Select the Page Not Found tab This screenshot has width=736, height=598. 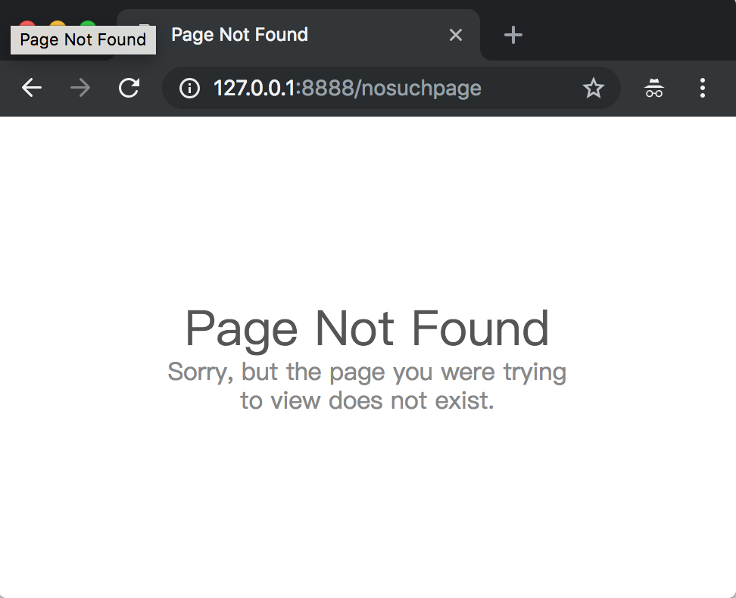click(303, 35)
